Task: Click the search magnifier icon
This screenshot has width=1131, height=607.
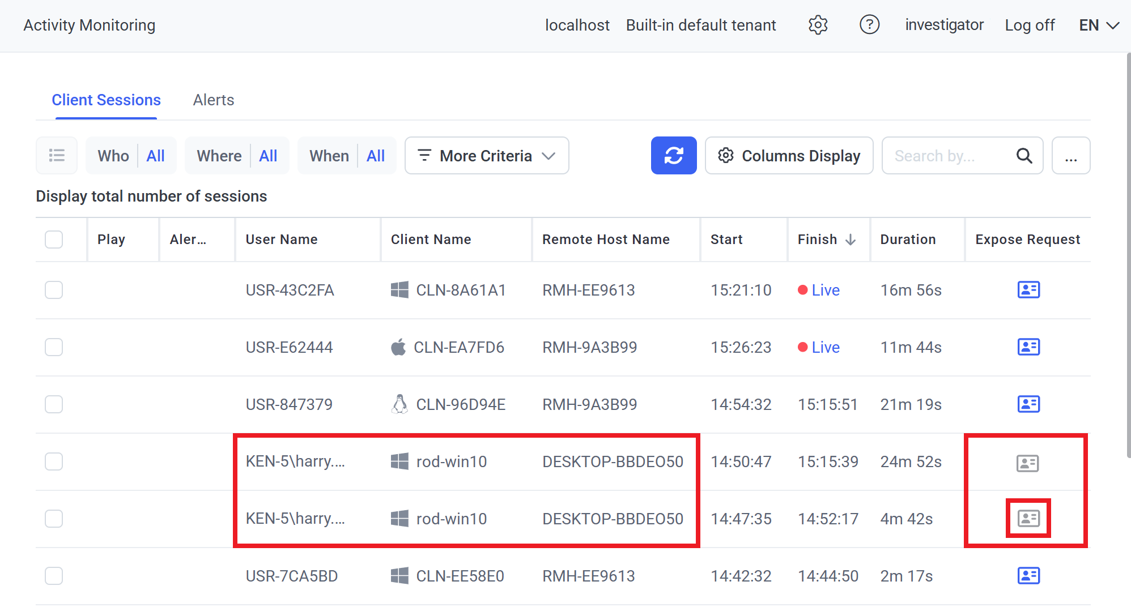Action: point(1024,156)
